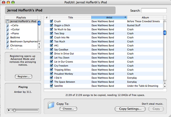Select the +Cello playlist
This screenshot has width=171, height=117.
pos(21,25)
